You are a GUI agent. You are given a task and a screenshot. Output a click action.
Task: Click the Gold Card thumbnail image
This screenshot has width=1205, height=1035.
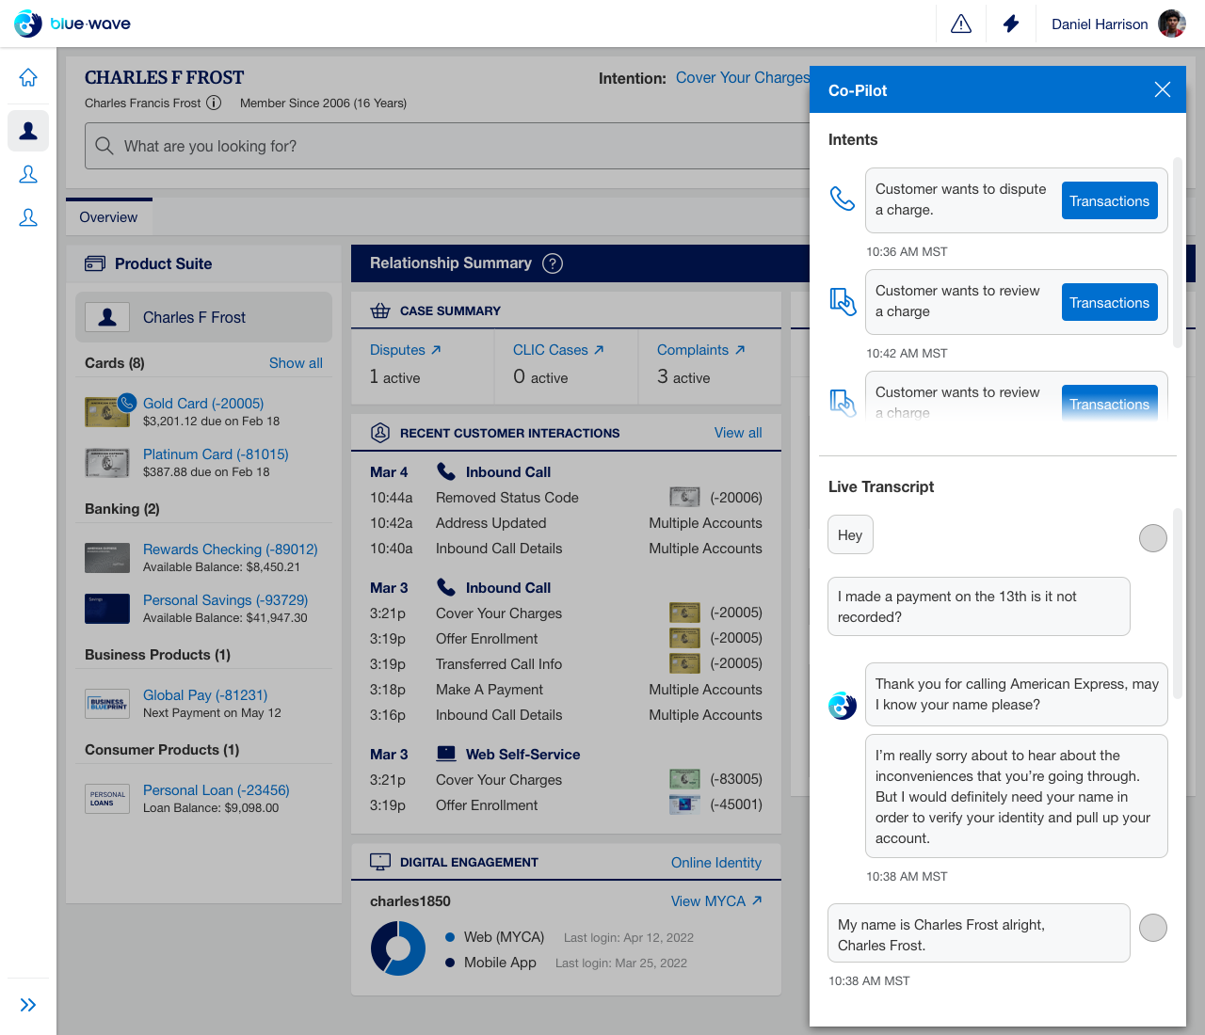[x=107, y=412]
